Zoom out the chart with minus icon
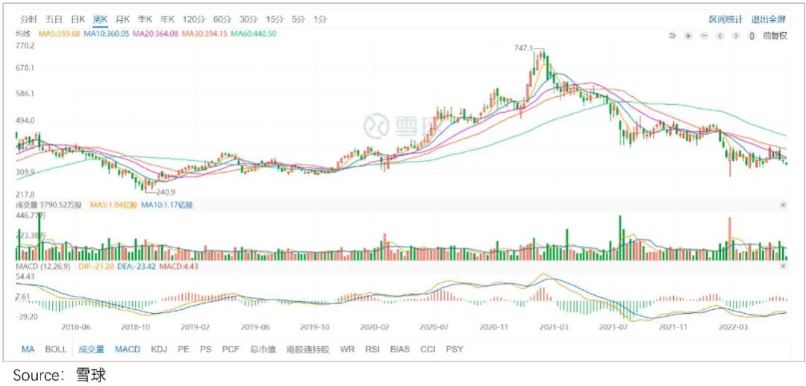This screenshot has height=386, width=806. coord(704,35)
